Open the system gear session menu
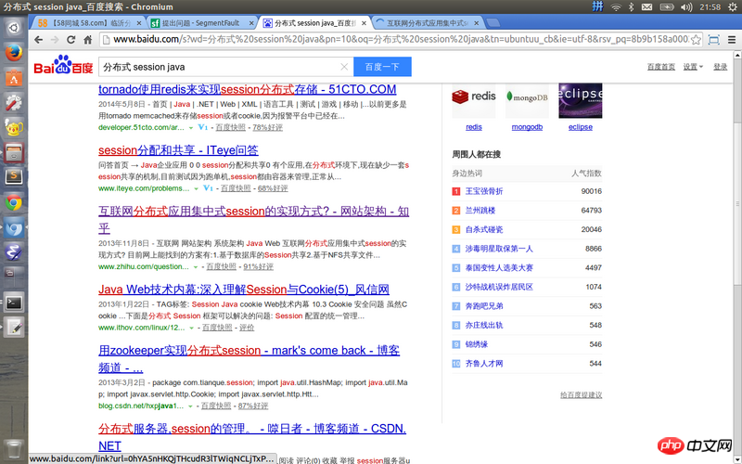 [x=733, y=7]
